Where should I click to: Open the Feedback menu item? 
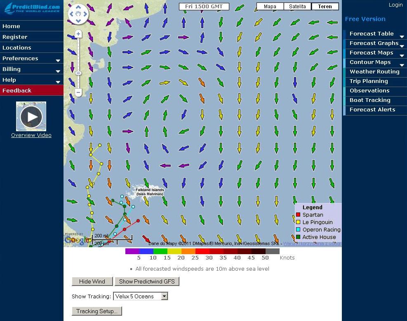[x=32, y=90]
